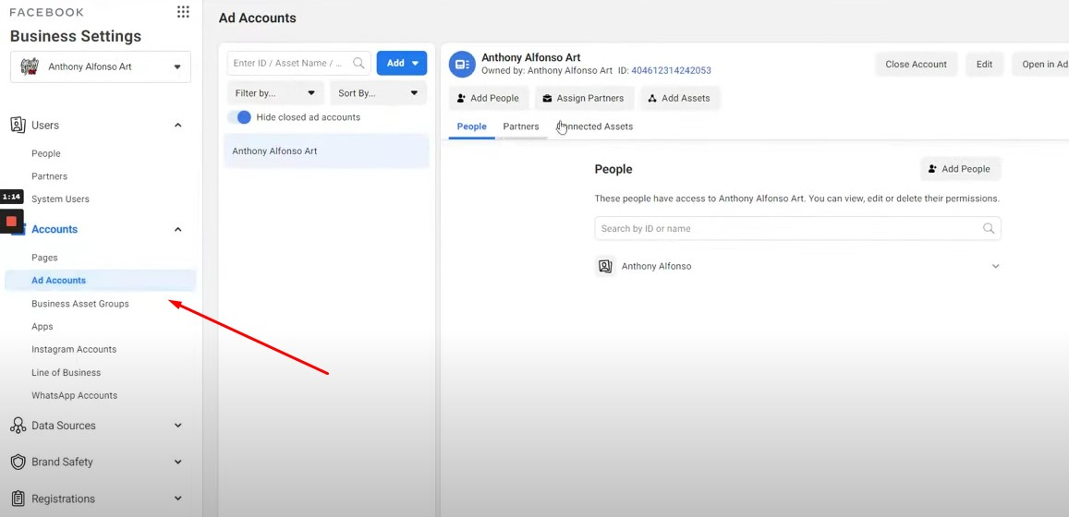This screenshot has height=517, width=1069.
Task: Click the Accounts heading label
Action: coord(55,230)
